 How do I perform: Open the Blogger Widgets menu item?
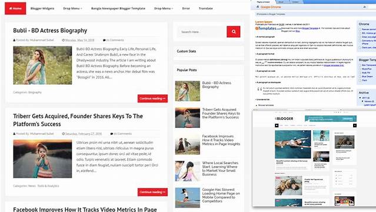coord(42,8)
